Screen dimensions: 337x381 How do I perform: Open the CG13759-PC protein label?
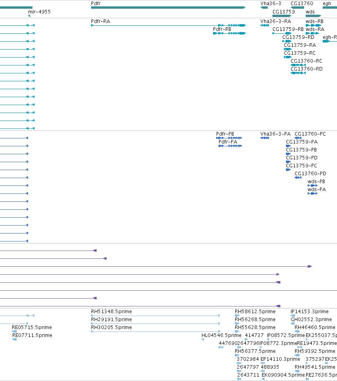[301, 165]
